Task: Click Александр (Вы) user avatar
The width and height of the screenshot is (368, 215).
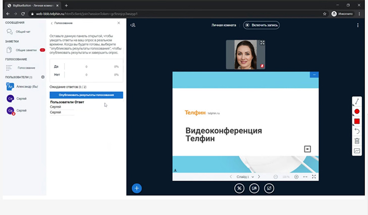Action: [x=10, y=87]
